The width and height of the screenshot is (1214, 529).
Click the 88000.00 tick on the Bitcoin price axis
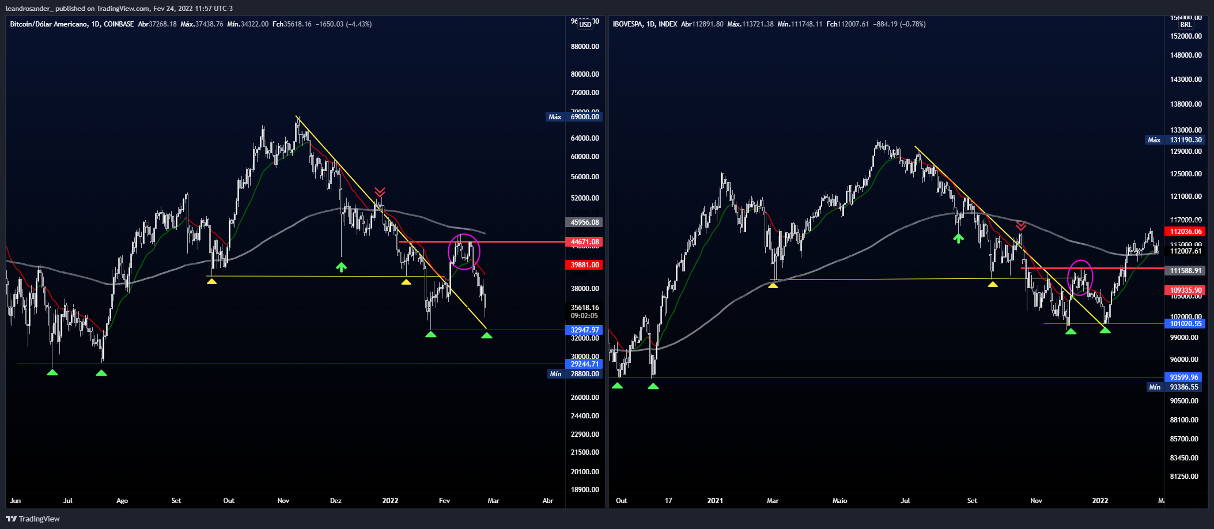585,47
